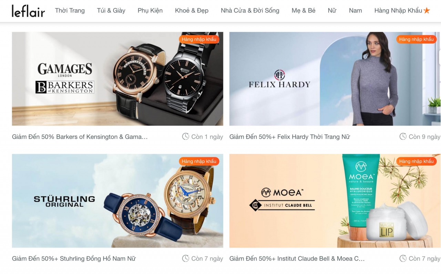Click the Hàng nhập khẩu badge on the Moea banner
Screen dimensions: 441x275
tap(416, 161)
